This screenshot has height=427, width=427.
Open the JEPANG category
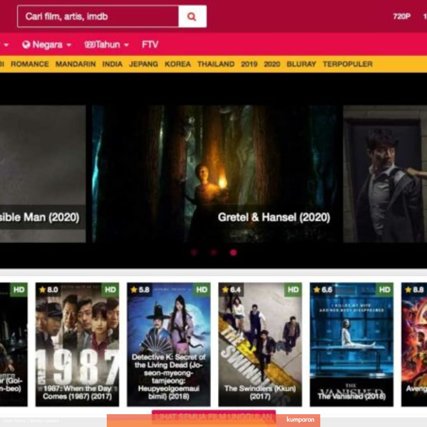[x=143, y=64]
